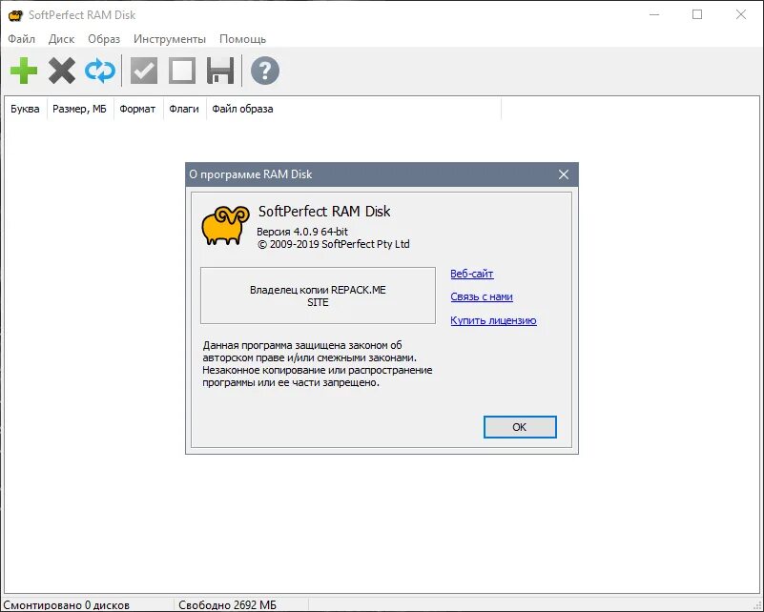Click the Купить лицензию link
The height and width of the screenshot is (612, 764).
(x=493, y=320)
